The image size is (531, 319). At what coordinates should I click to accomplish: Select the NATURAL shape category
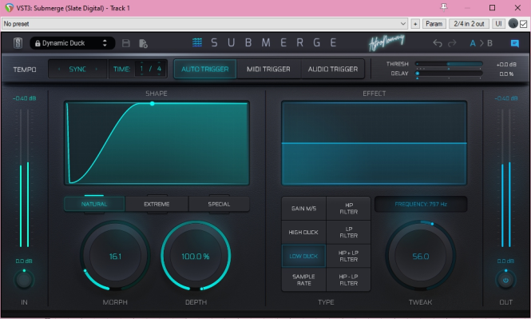coord(94,204)
